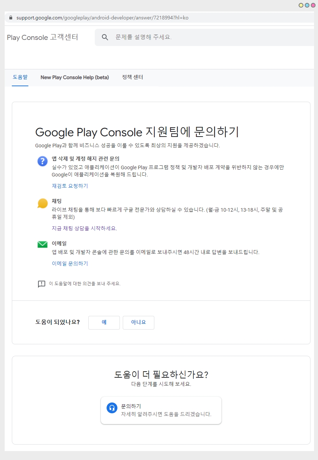Click the lock icon in address bar
Screen dimensions: 318x460
(10, 18)
